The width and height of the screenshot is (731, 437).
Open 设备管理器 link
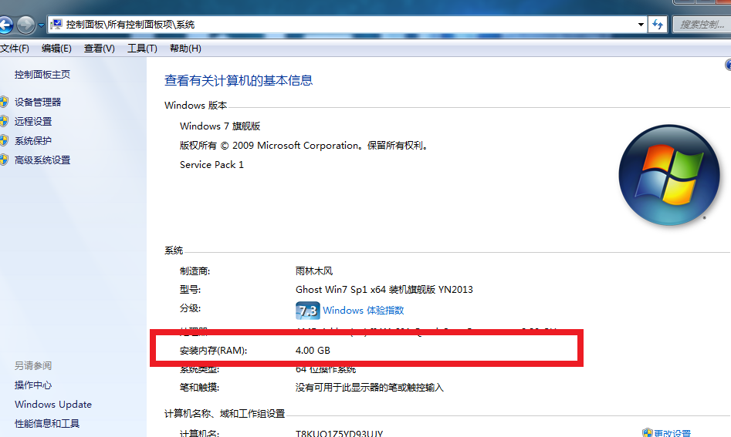pyautogui.click(x=38, y=102)
